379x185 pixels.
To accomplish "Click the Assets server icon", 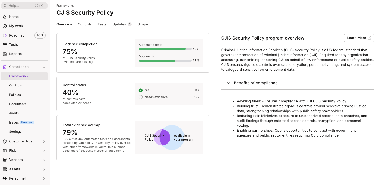I will [x=5, y=169].
